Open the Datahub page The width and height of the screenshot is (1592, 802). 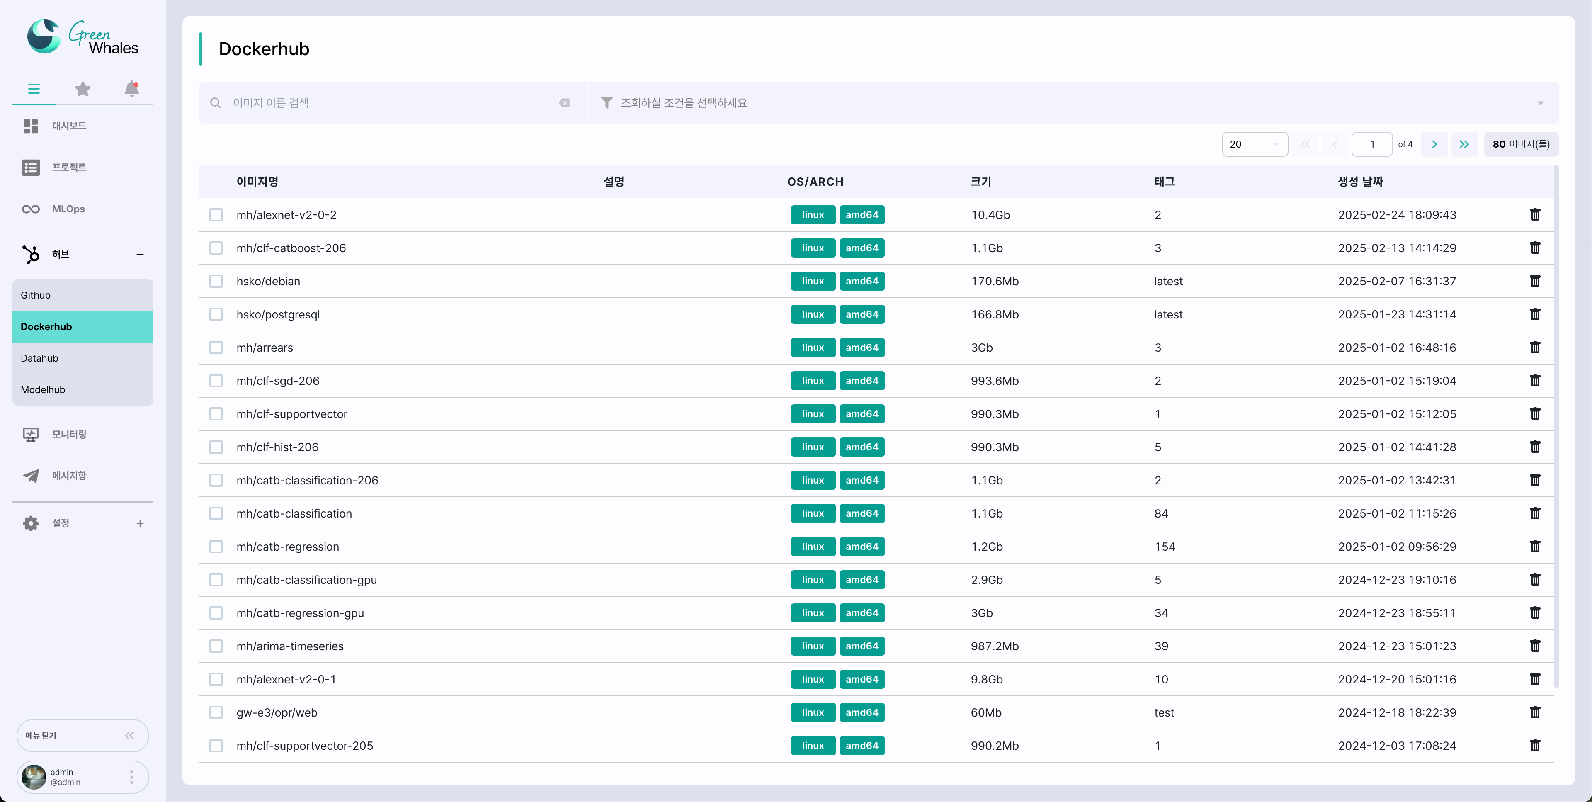83,358
